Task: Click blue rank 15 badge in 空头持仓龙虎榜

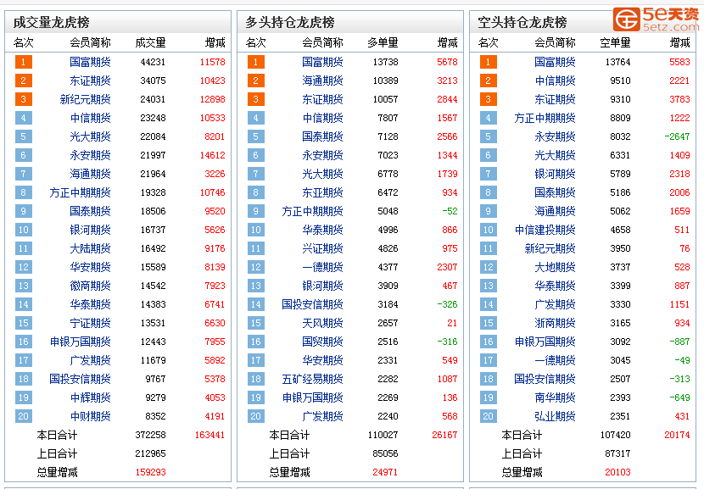Action: click(488, 323)
